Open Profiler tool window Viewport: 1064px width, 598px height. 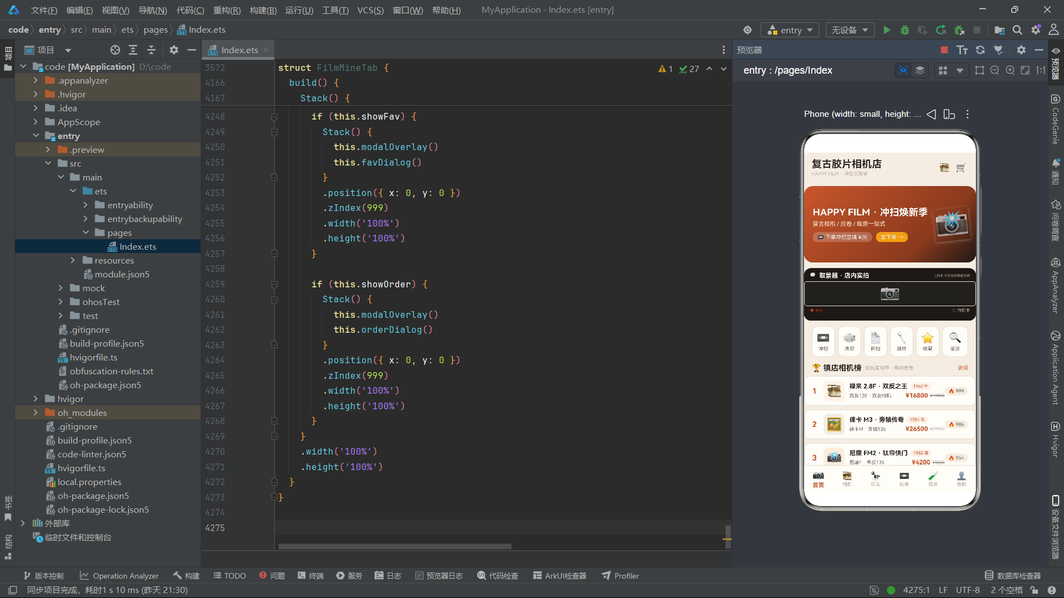621,576
